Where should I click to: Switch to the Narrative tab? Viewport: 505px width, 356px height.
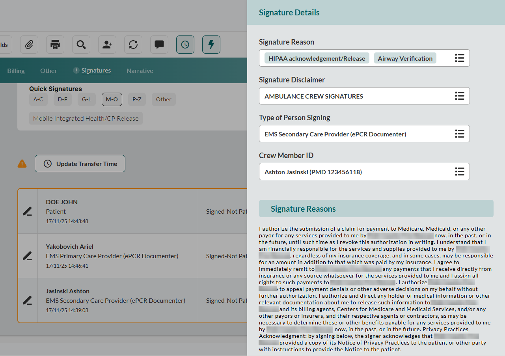coord(140,71)
